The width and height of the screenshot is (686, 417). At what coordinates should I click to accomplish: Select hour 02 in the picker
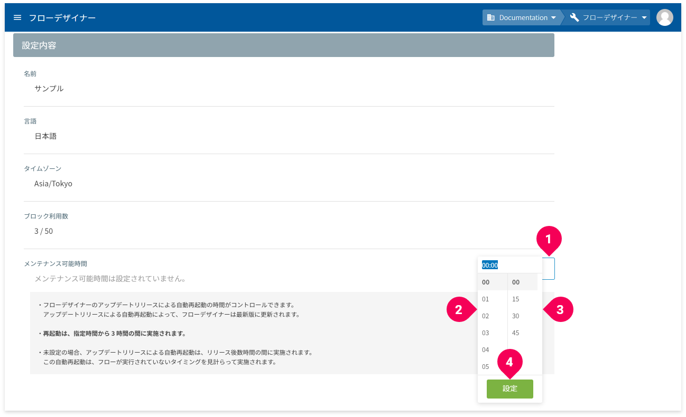pyautogui.click(x=493, y=316)
